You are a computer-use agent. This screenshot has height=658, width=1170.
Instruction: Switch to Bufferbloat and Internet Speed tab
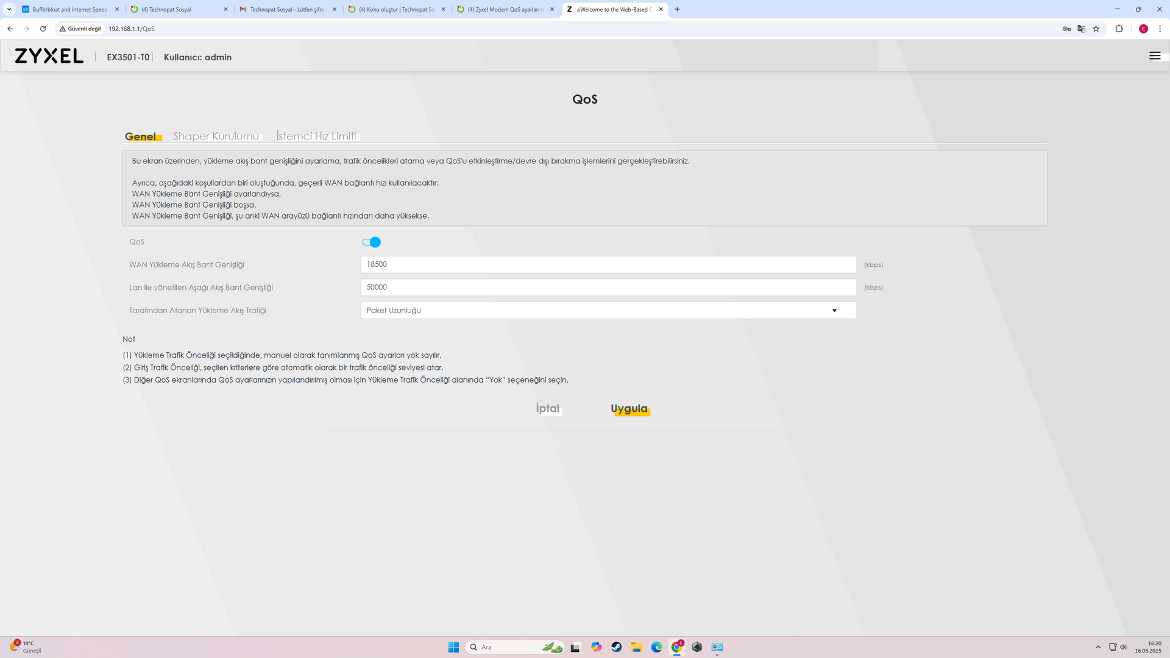(69, 9)
